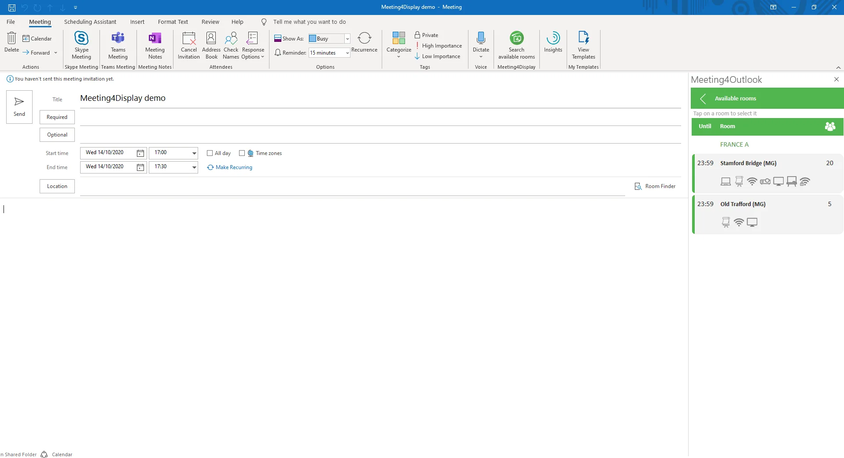Click Cancel Invitation icon
Viewport: 844px width, 458px height.
click(189, 45)
